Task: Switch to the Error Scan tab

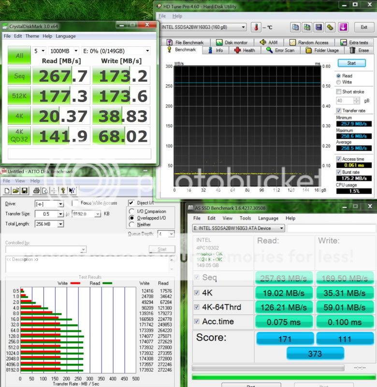Action: [x=280, y=50]
